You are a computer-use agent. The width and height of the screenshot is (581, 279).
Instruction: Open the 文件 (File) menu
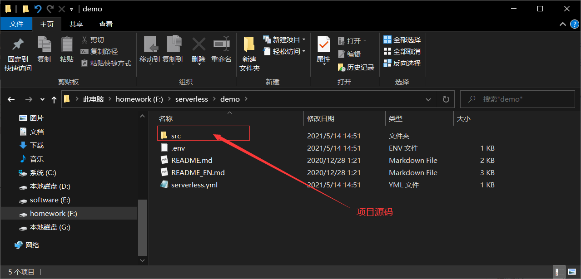click(16, 24)
